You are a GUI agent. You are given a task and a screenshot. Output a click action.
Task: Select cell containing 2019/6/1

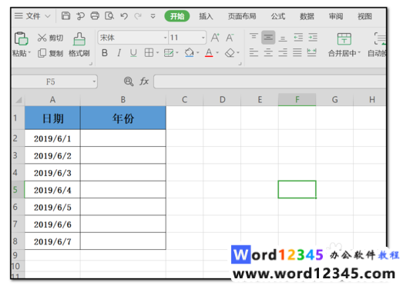click(x=52, y=138)
